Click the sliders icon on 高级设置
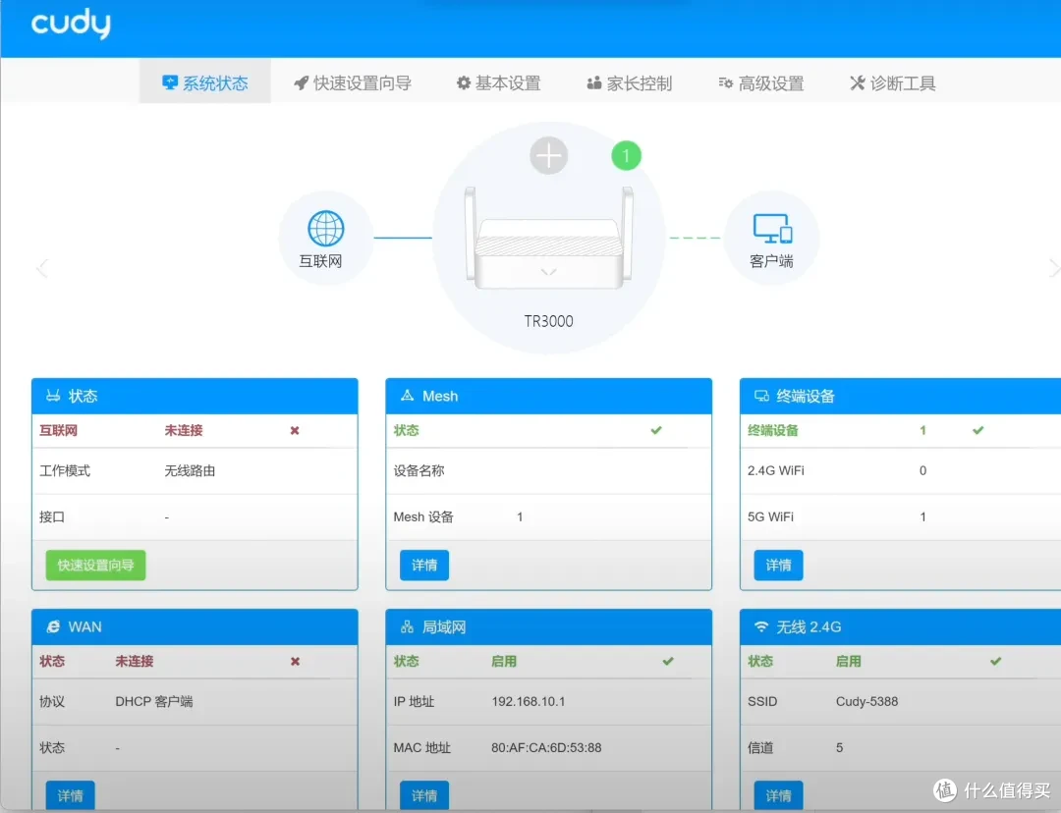 pos(725,82)
